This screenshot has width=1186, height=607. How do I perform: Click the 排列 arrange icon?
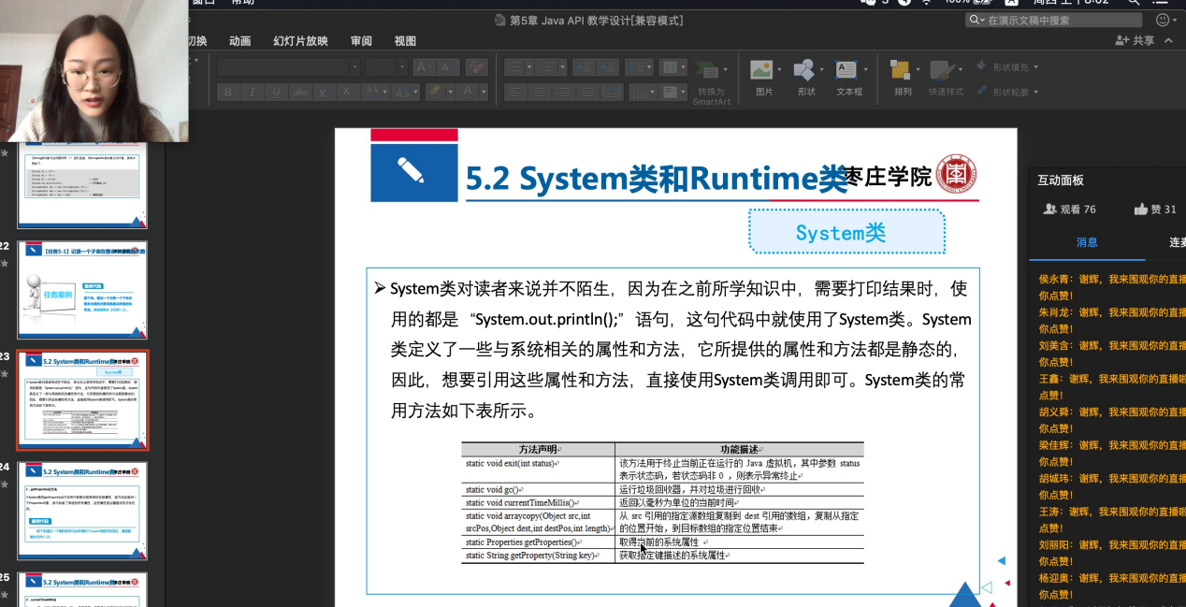pos(902,72)
